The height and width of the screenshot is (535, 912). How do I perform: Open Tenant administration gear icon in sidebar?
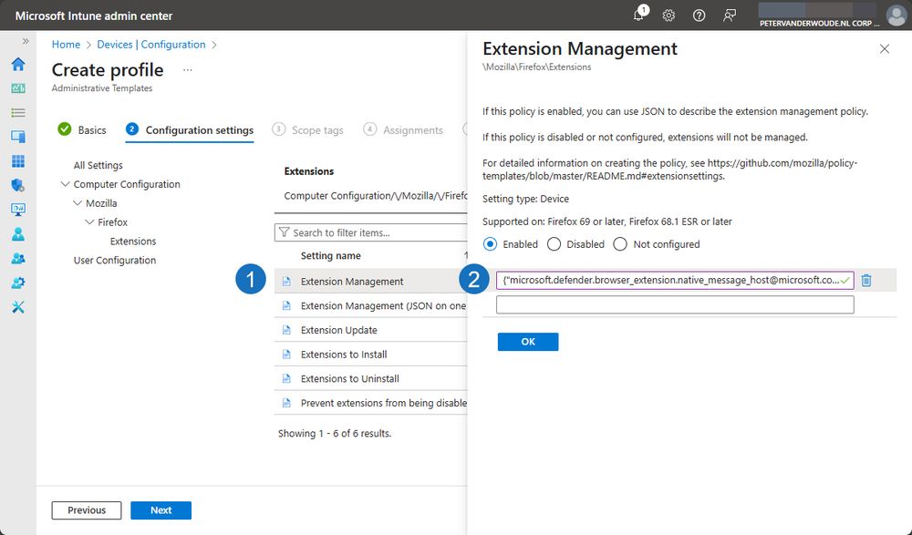(x=18, y=283)
